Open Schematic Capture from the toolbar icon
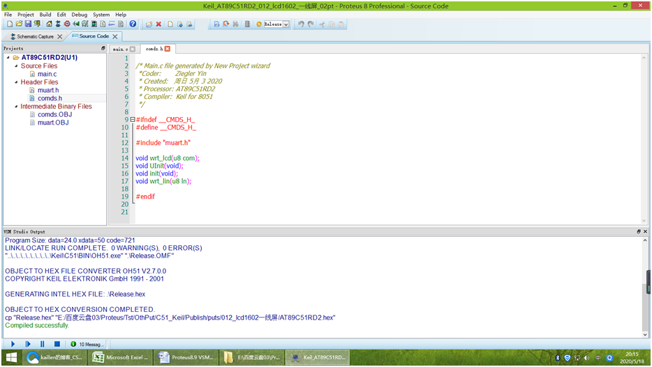 58,24
